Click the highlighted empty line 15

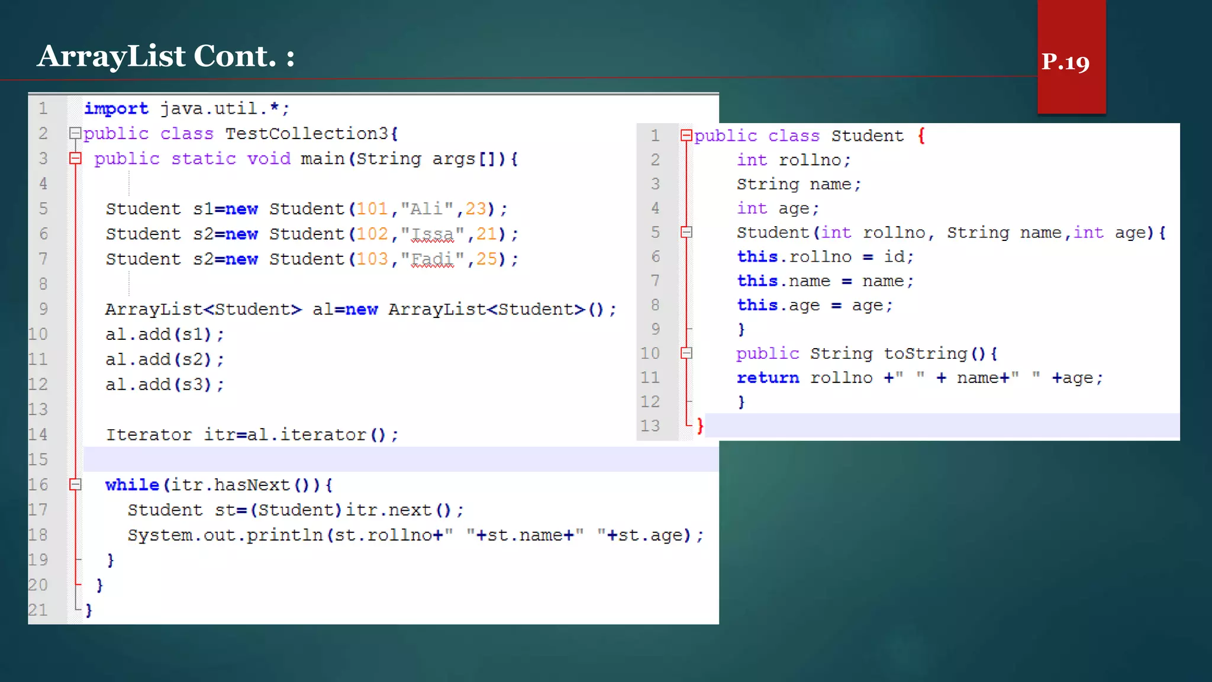click(401, 459)
